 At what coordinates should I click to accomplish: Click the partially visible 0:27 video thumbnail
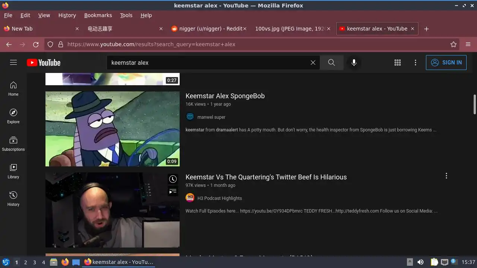tap(113, 79)
